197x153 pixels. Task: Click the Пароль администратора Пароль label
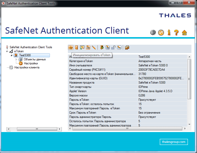click(90, 117)
